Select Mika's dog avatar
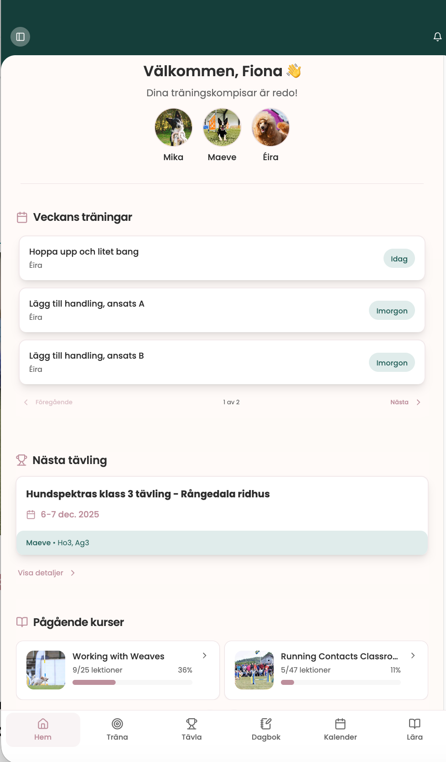Image resolution: width=446 pixels, height=762 pixels. (173, 127)
